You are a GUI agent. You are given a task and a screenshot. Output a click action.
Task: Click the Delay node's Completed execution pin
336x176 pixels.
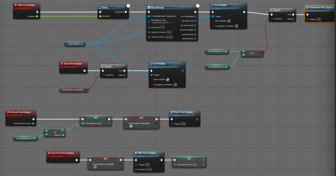pos(126,12)
